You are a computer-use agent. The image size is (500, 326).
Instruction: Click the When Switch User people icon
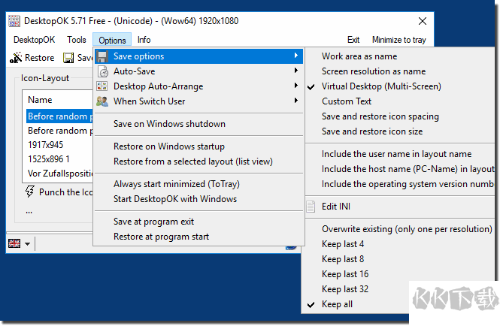(x=102, y=101)
